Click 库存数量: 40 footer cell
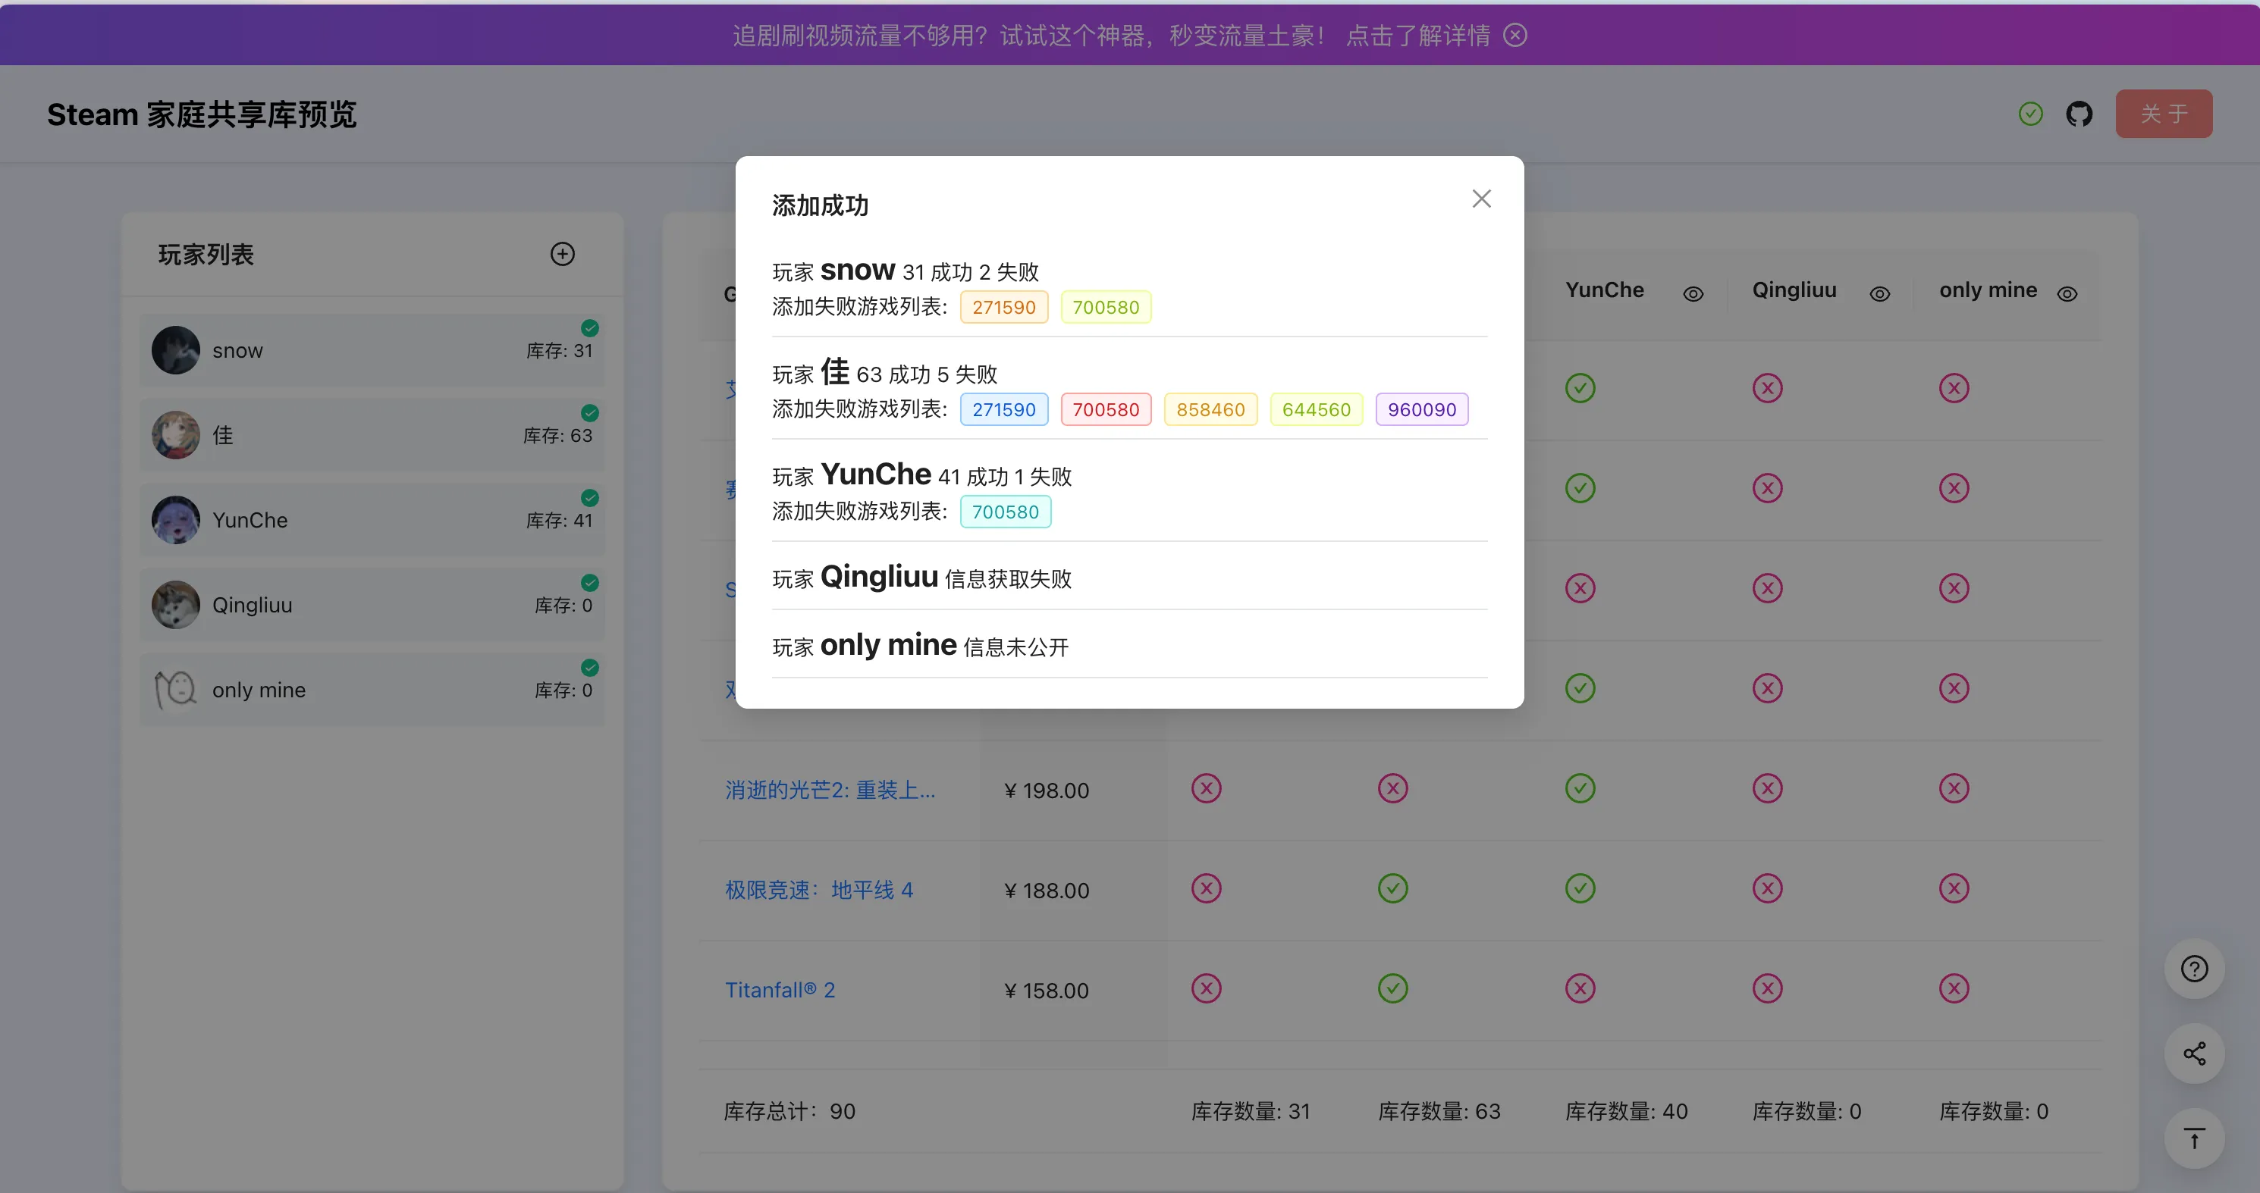Image resolution: width=2260 pixels, height=1193 pixels. (x=1626, y=1111)
